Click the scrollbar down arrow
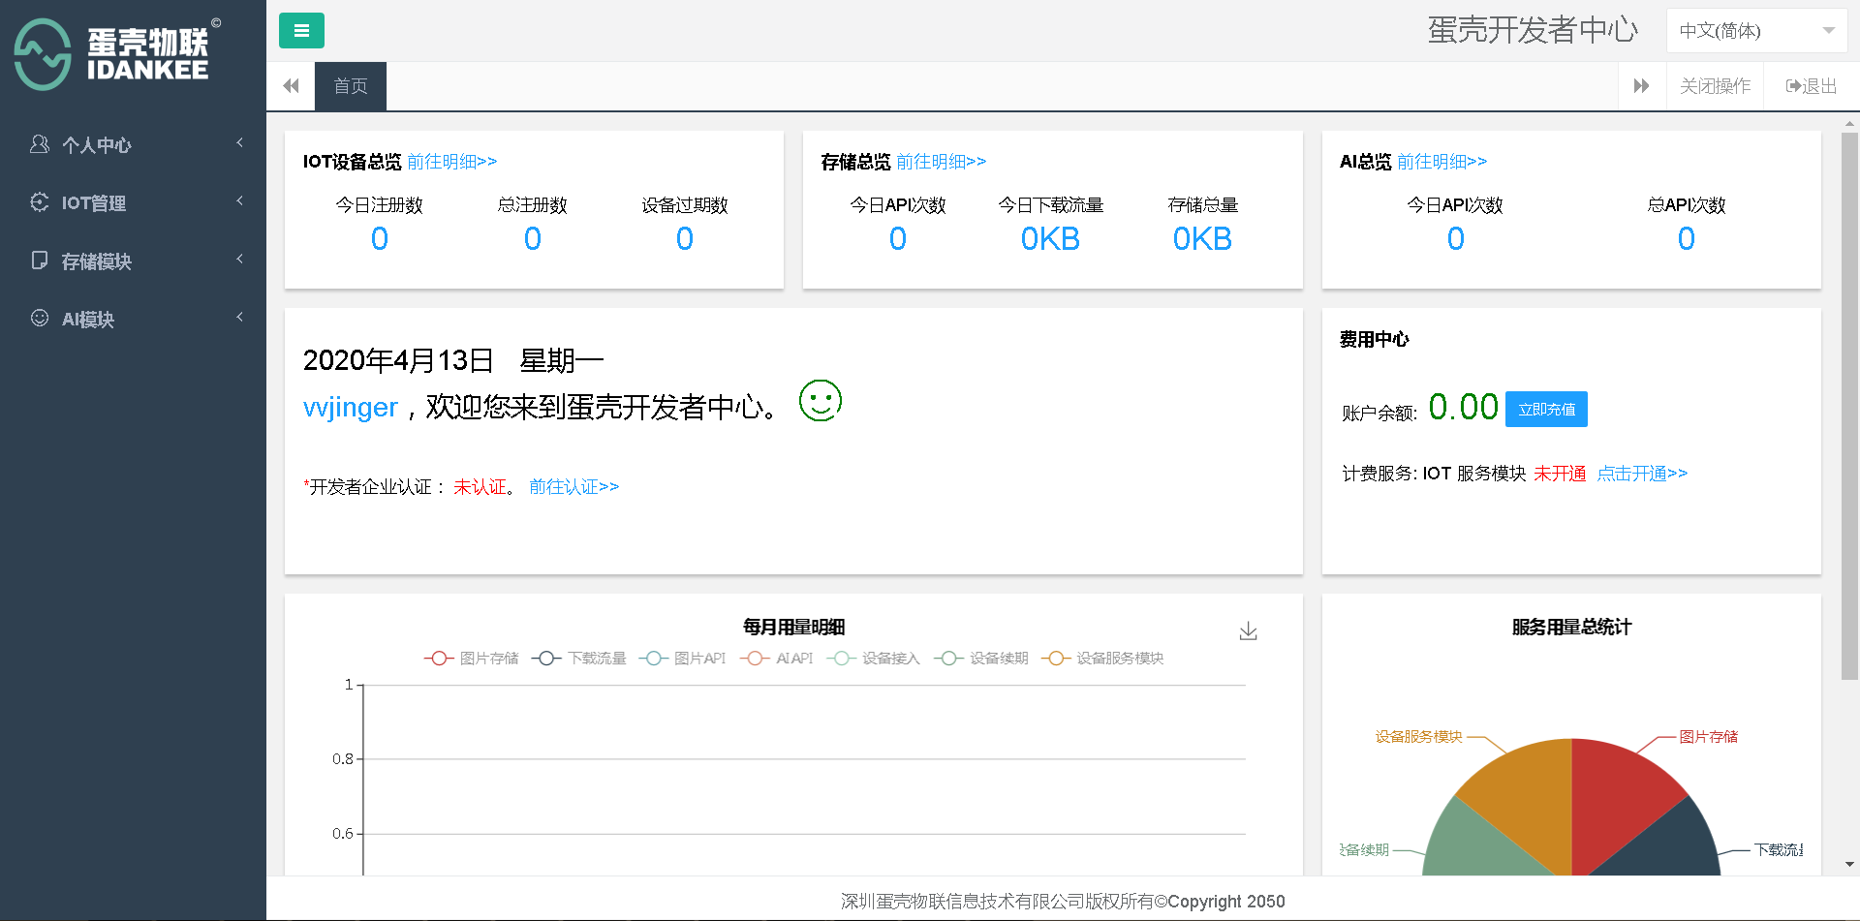This screenshot has height=921, width=1860. (1849, 865)
